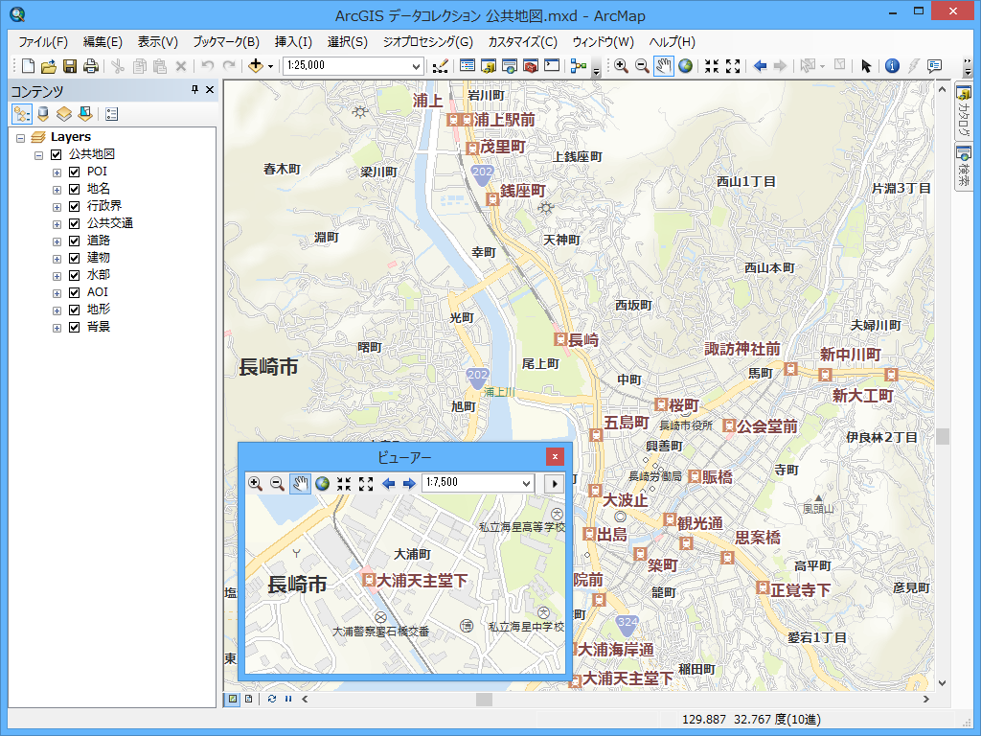Viewport: 981px width, 736px height.
Task: Open the ブックマーク(B) menu
Action: coord(226,42)
